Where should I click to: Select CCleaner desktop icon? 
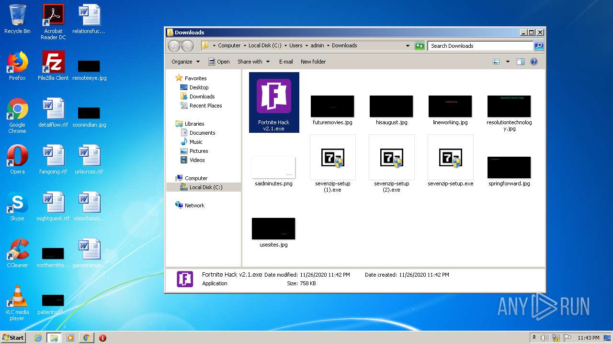coord(17,253)
